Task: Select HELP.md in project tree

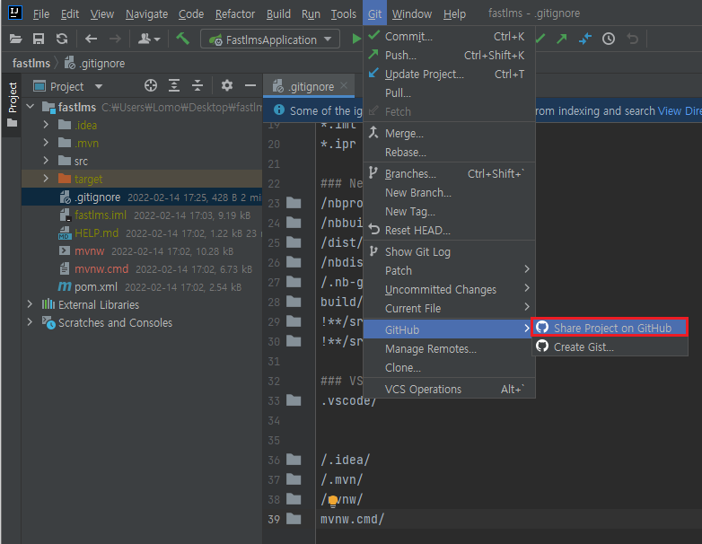Action: coord(96,233)
